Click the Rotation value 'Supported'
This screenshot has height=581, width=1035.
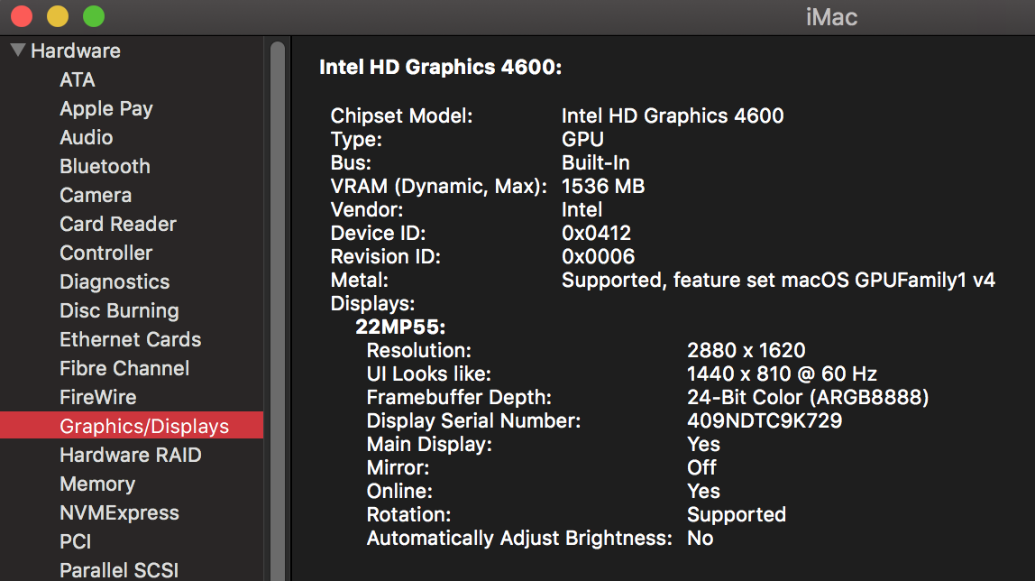click(737, 515)
